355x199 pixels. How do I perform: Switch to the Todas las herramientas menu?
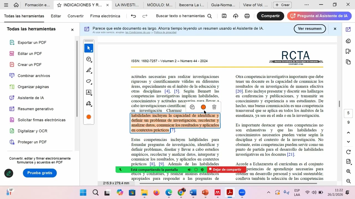[24, 16]
